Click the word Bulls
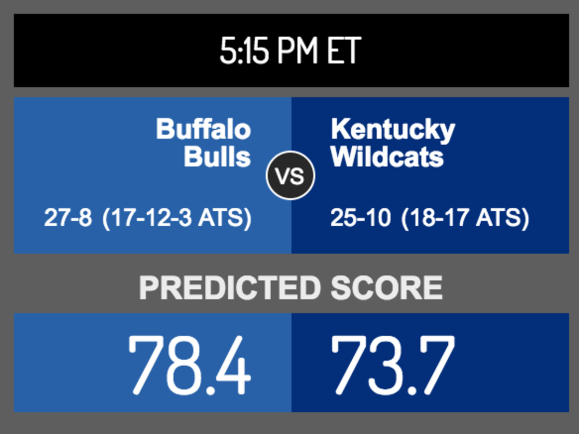Viewport: 579px width, 434px height. tap(218, 157)
